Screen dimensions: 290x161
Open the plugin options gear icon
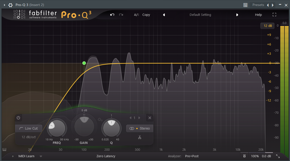[x=11, y=5]
